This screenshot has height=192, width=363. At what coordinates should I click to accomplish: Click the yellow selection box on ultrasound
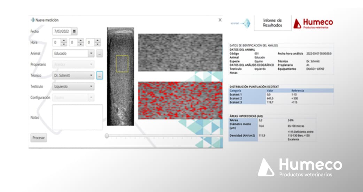click(x=122, y=64)
